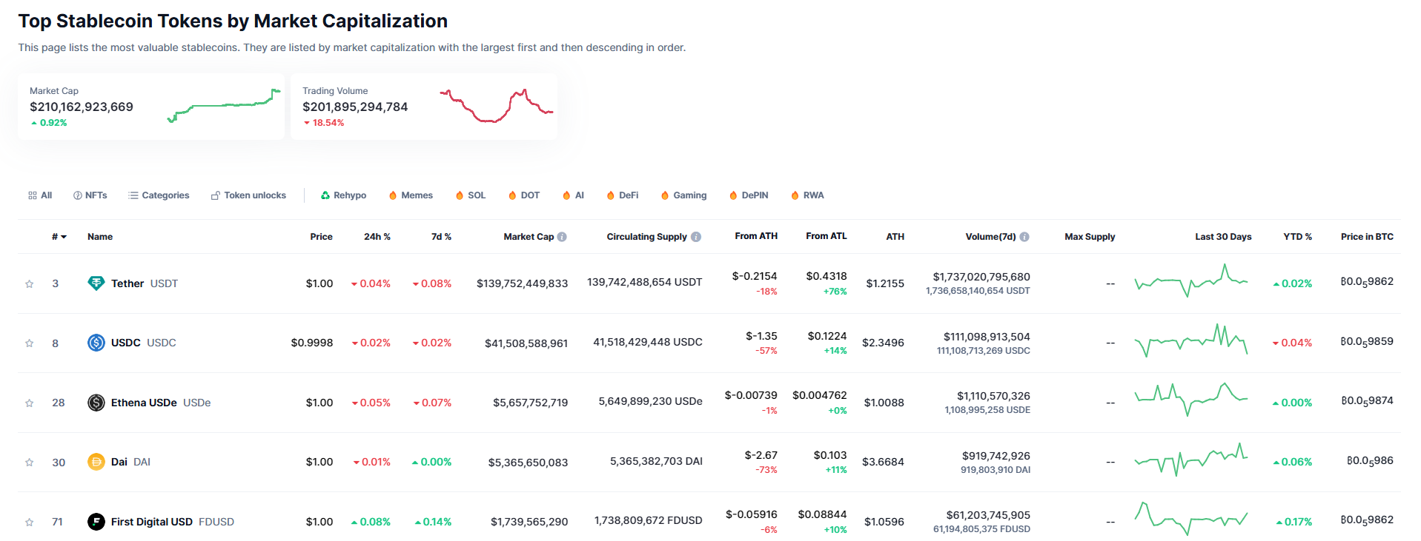Click Tether's Last 30 Days sparkline

click(1191, 281)
